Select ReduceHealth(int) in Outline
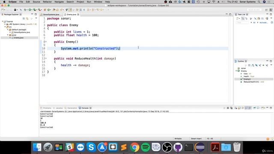 (x=254, y=82)
